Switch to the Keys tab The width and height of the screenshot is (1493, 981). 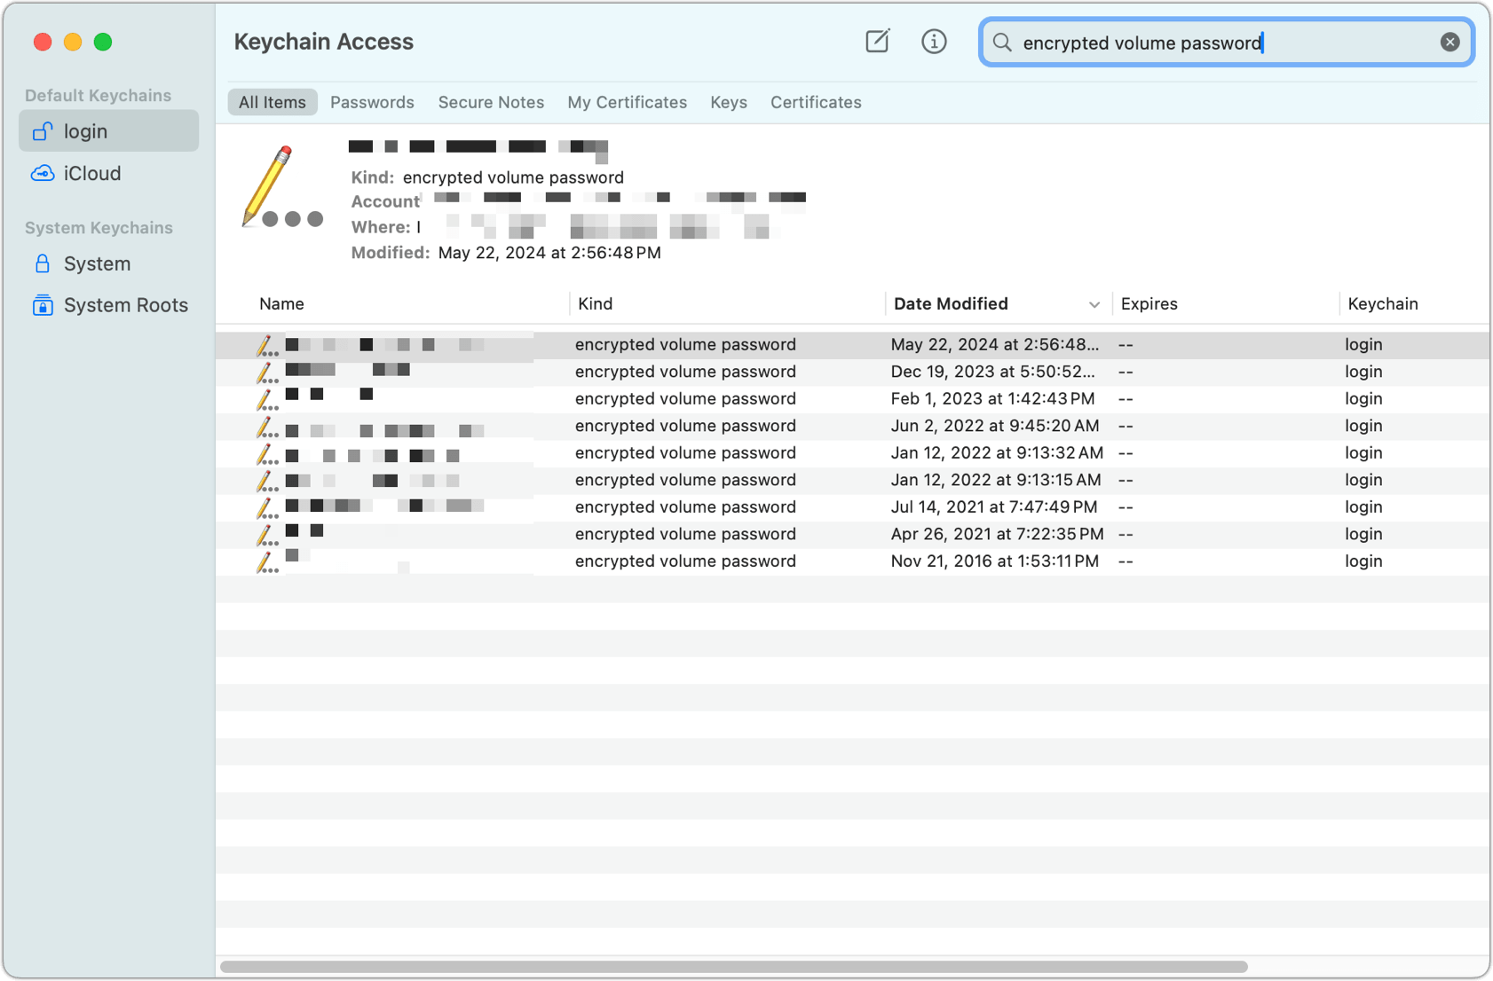click(728, 103)
